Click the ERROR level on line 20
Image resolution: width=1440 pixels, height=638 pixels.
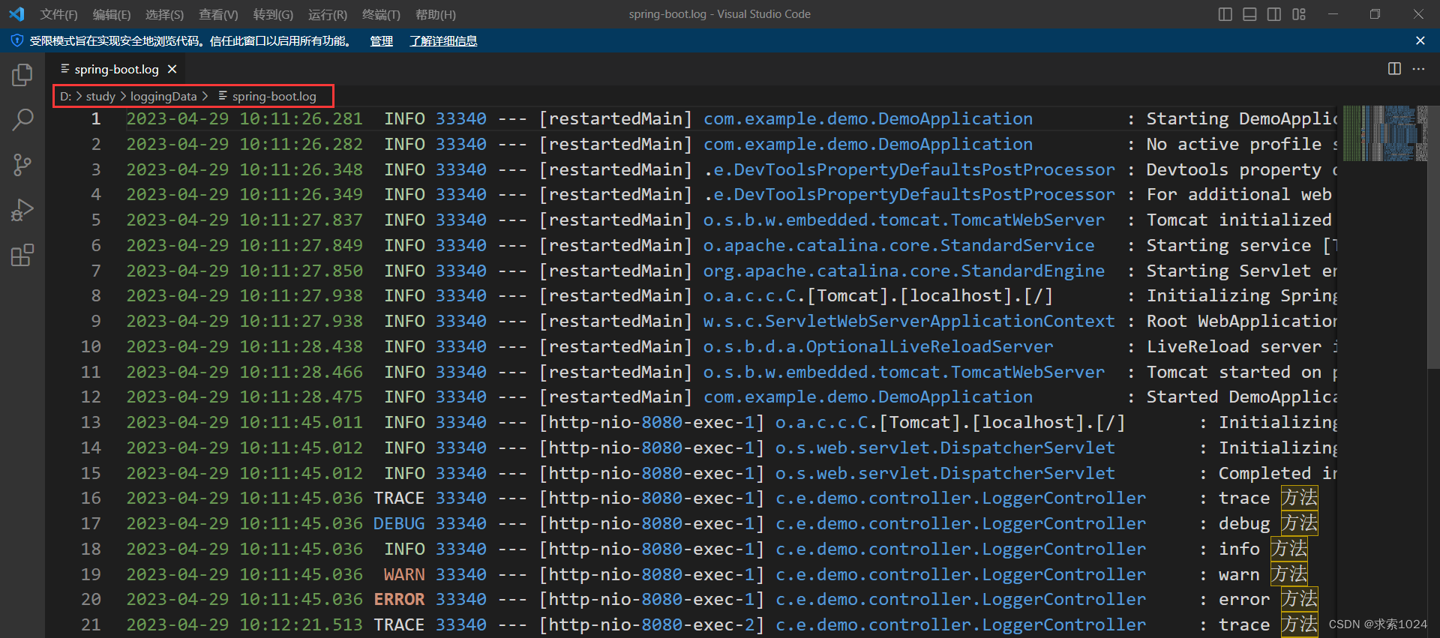tap(399, 599)
